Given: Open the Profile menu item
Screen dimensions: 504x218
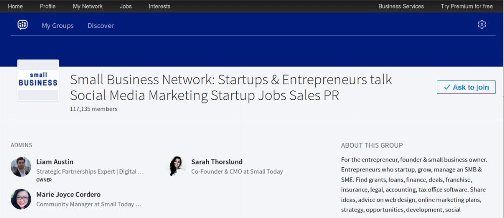Looking at the screenshot, I should tap(48, 7).
